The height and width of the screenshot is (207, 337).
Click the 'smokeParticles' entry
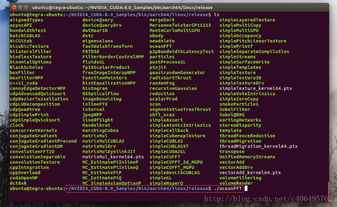[x=239, y=104]
